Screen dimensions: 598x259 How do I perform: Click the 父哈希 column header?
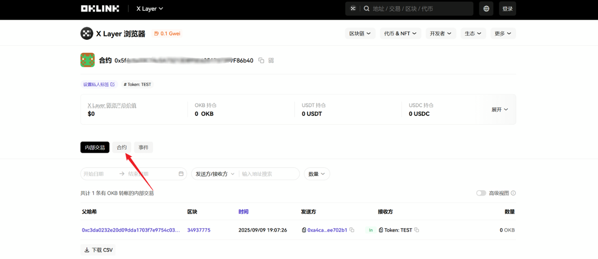pos(89,212)
